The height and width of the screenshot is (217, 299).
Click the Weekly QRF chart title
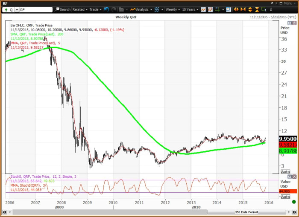tap(126, 17)
